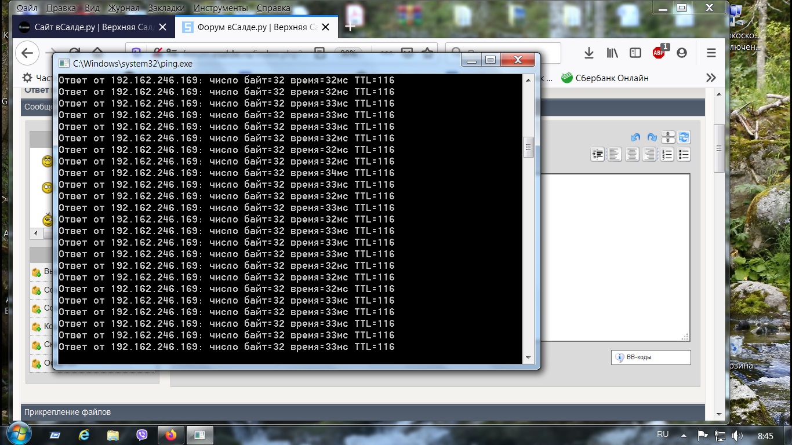
Task: Expand hidden bookmarks toolbar overflow chevron
Action: (x=711, y=78)
